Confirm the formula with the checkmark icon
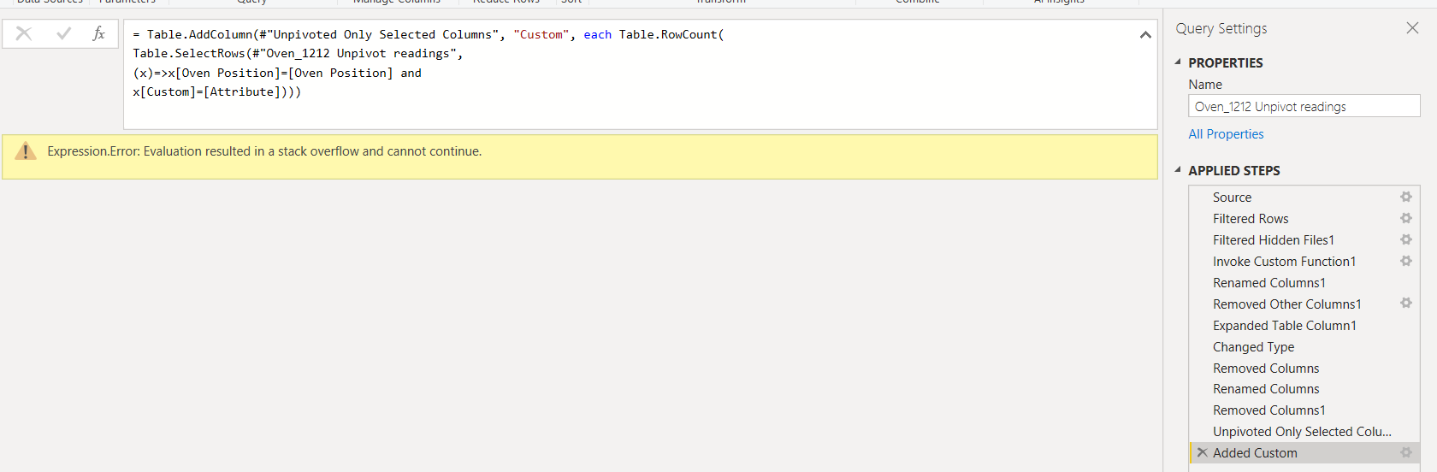This screenshot has width=1437, height=472. 63,34
